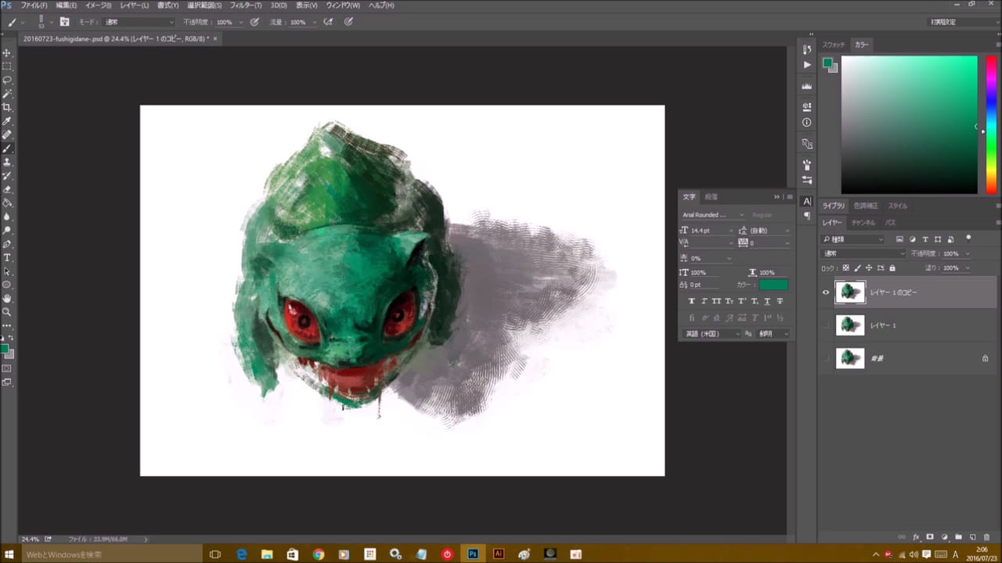This screenshot has width=1002, height=563.
Task: Open Illustrator from the Windows taskbar
Action: pyautogui.click(x=499, y=554)
